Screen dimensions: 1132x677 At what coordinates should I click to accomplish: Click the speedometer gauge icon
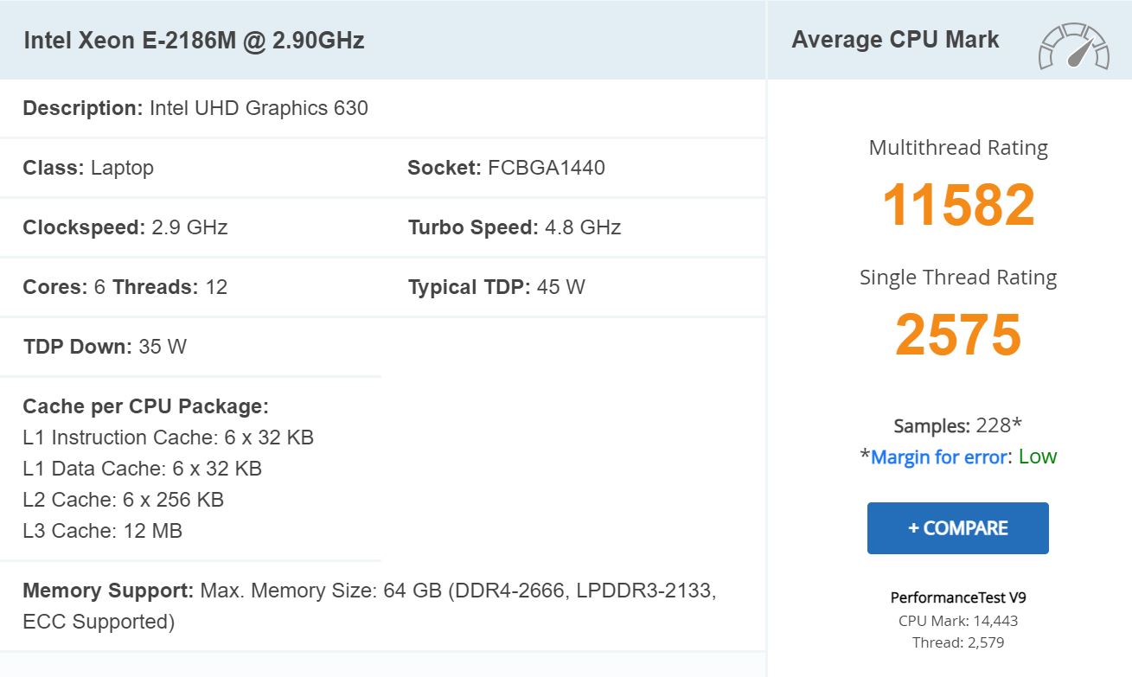click(1073, 47)
